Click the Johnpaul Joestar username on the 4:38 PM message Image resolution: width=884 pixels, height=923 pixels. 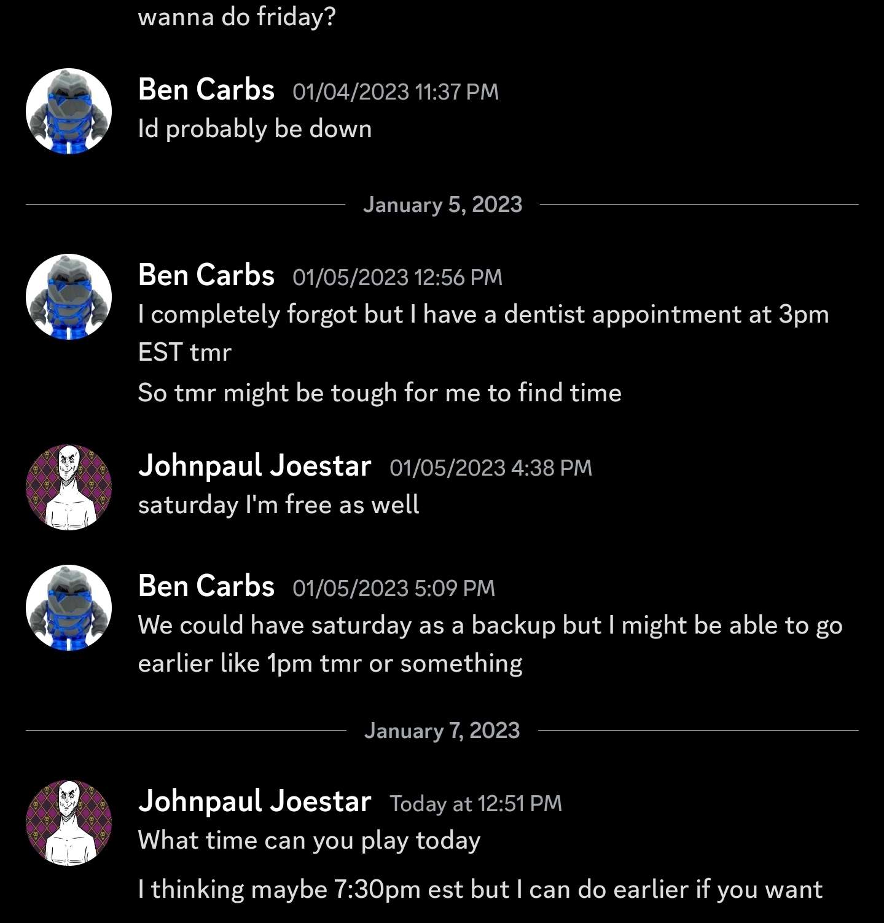256,465
